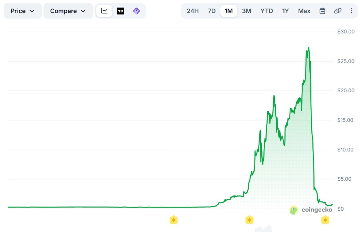360x232 pixels.
Task: Switch chart to 1Y range
Action: [285, 11]
